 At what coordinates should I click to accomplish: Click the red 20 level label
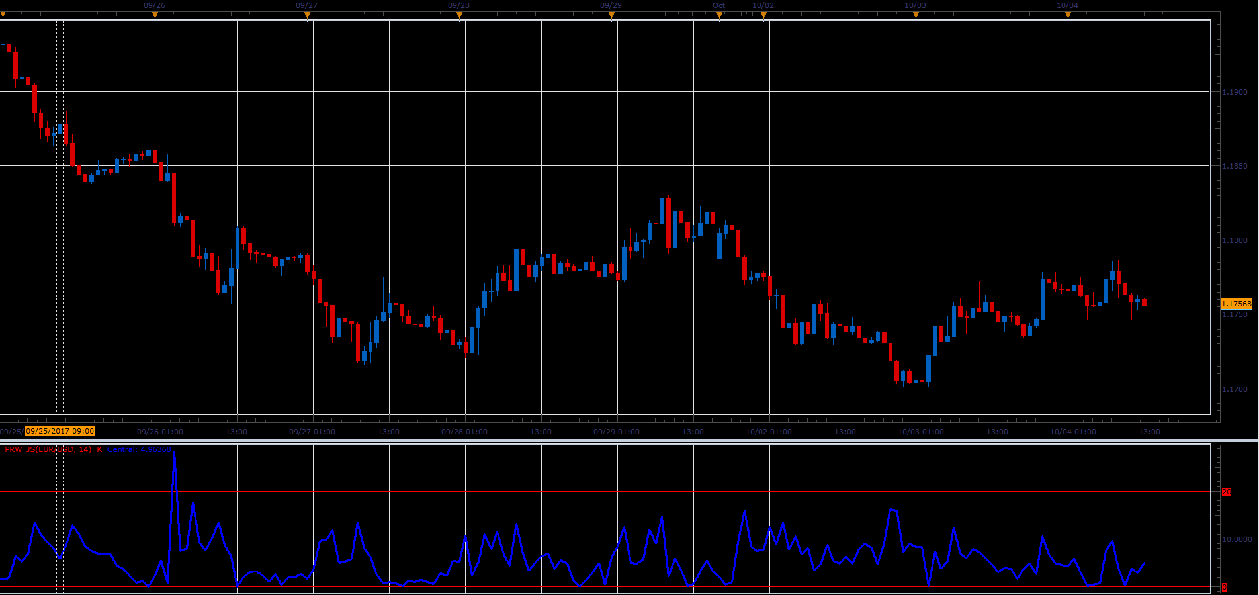tap(1227, 492)
